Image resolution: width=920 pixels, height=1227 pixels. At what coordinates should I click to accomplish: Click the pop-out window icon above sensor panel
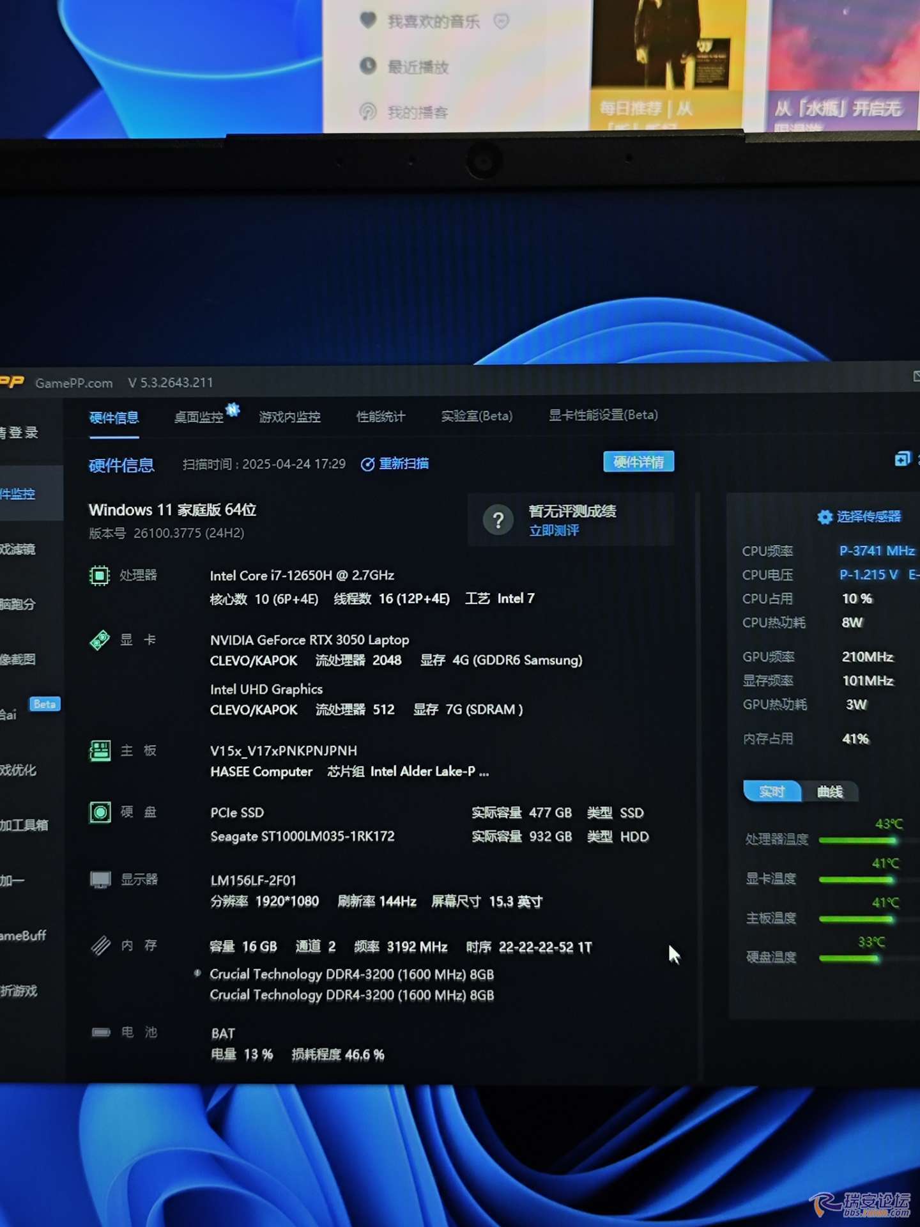[x=902, y=459]
